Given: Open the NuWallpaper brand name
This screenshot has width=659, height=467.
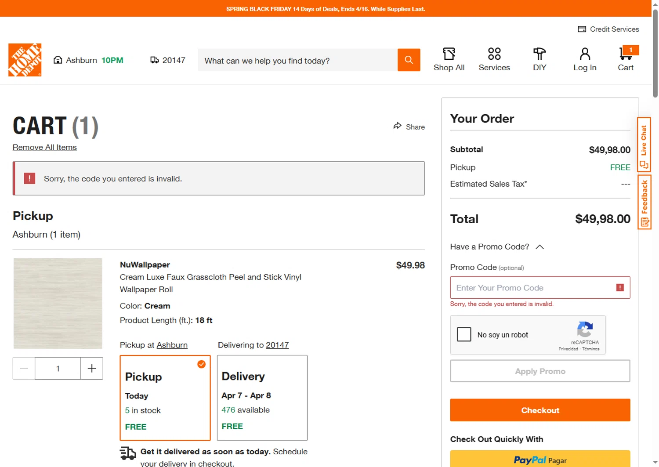Looking at the screenshot, I should click(x=145, y=264).
